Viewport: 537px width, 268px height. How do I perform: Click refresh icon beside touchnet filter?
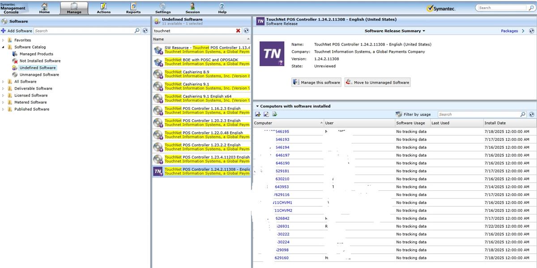pyautogui.click(x=246, y=31)
